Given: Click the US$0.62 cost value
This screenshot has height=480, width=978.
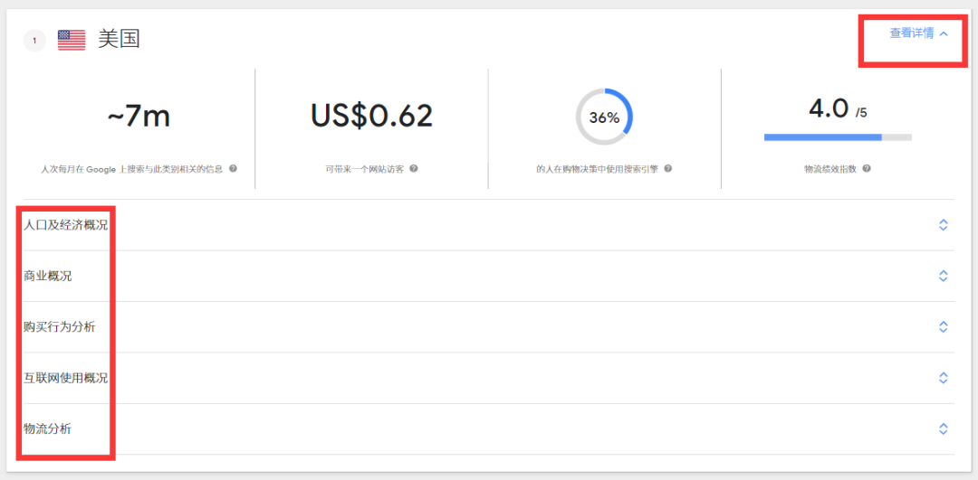Looking at the screenshot, I should (x=371, y=116).
